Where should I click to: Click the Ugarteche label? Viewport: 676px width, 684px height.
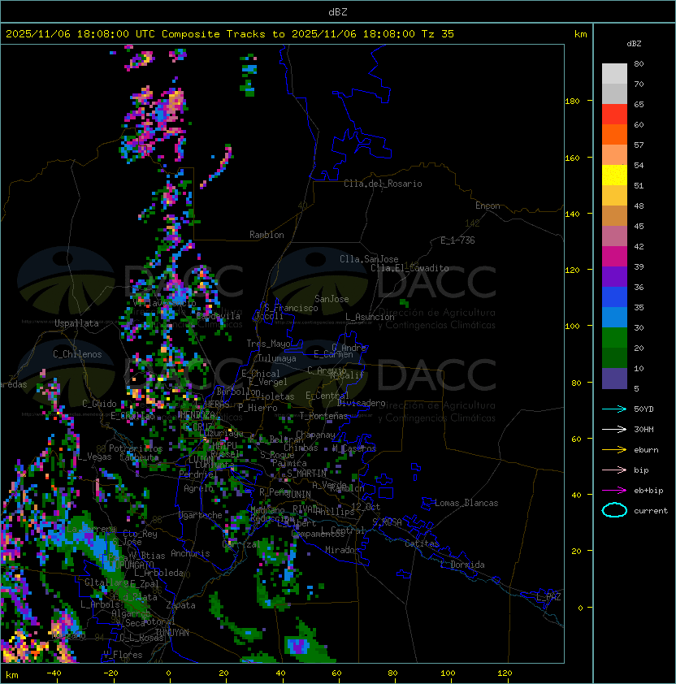tap(201, 515)
